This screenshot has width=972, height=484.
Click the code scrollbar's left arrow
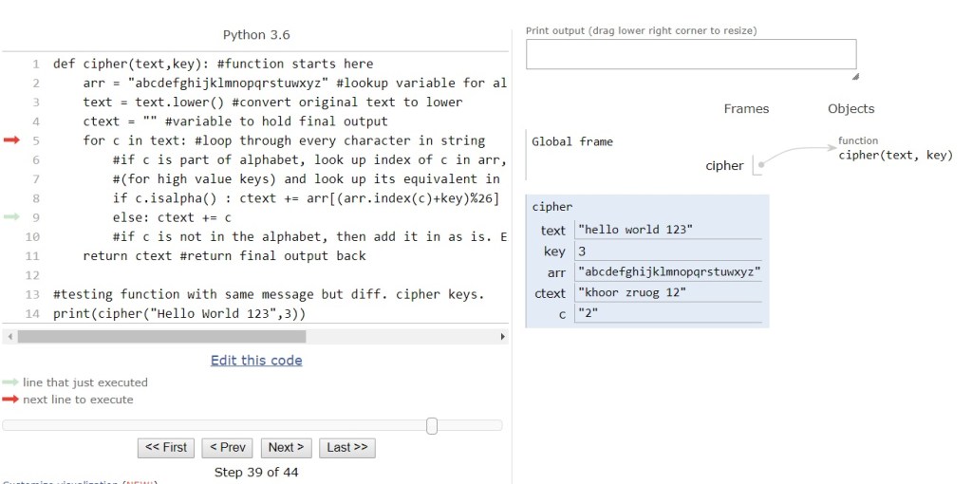9,337
